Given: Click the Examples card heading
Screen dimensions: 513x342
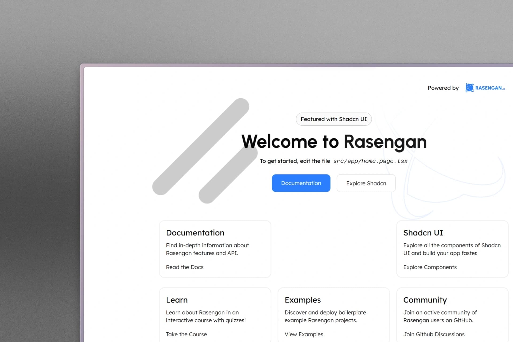Looking at the screenshot, I should coord(302,300).
